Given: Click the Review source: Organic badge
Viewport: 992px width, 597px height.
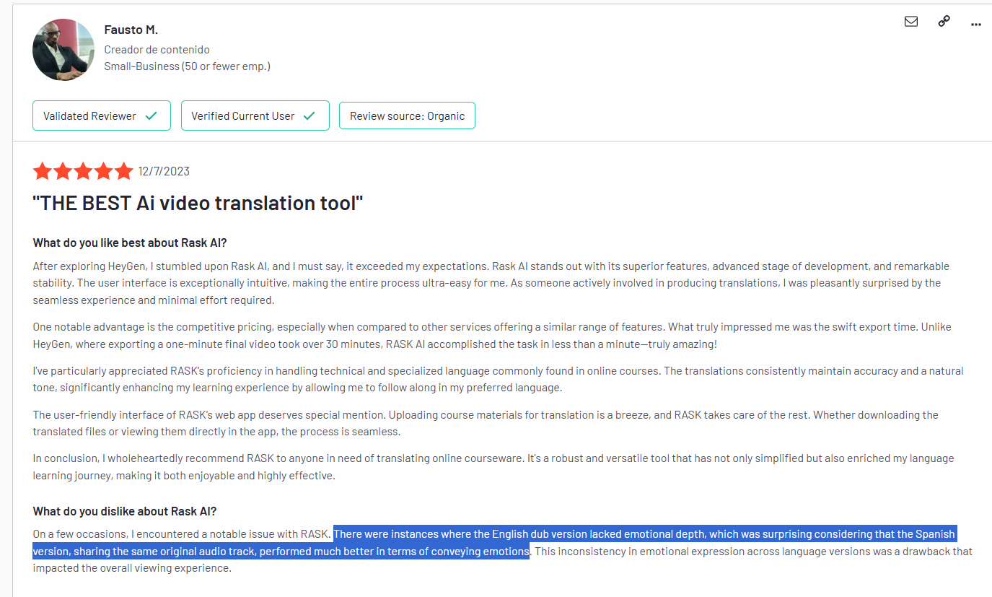Looking at the screenshot, I should point(407,116).
